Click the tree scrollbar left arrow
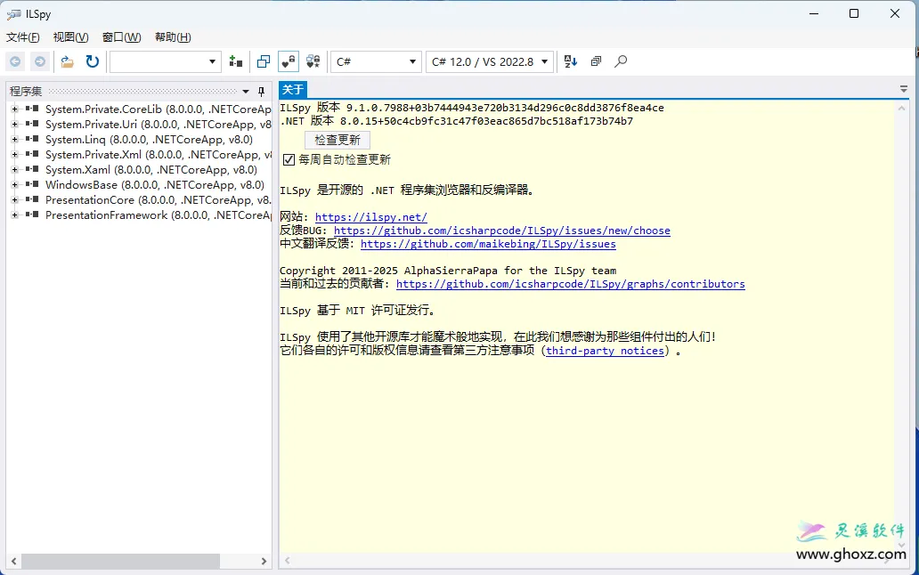The height and width of the screenshot is (575, 919). click(13, 561)
